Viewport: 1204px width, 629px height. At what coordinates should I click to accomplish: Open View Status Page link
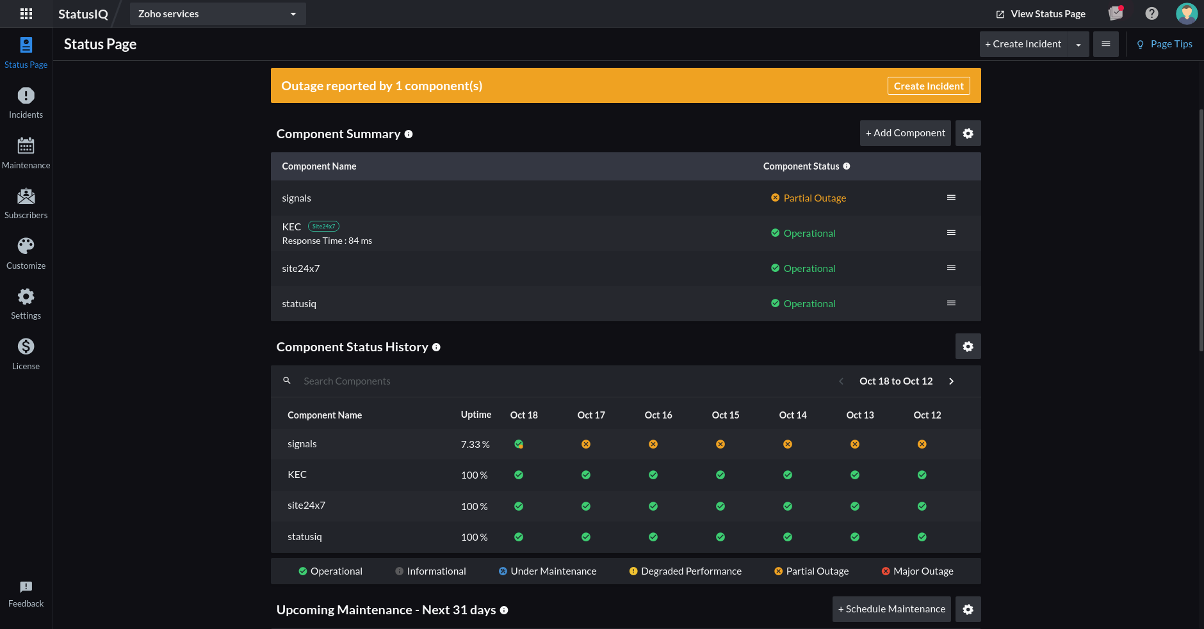point(1041,13)
